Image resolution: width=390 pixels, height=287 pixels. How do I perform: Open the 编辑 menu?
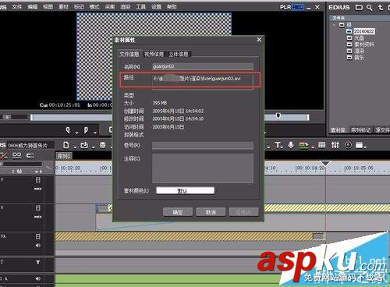tap(33, 7)
